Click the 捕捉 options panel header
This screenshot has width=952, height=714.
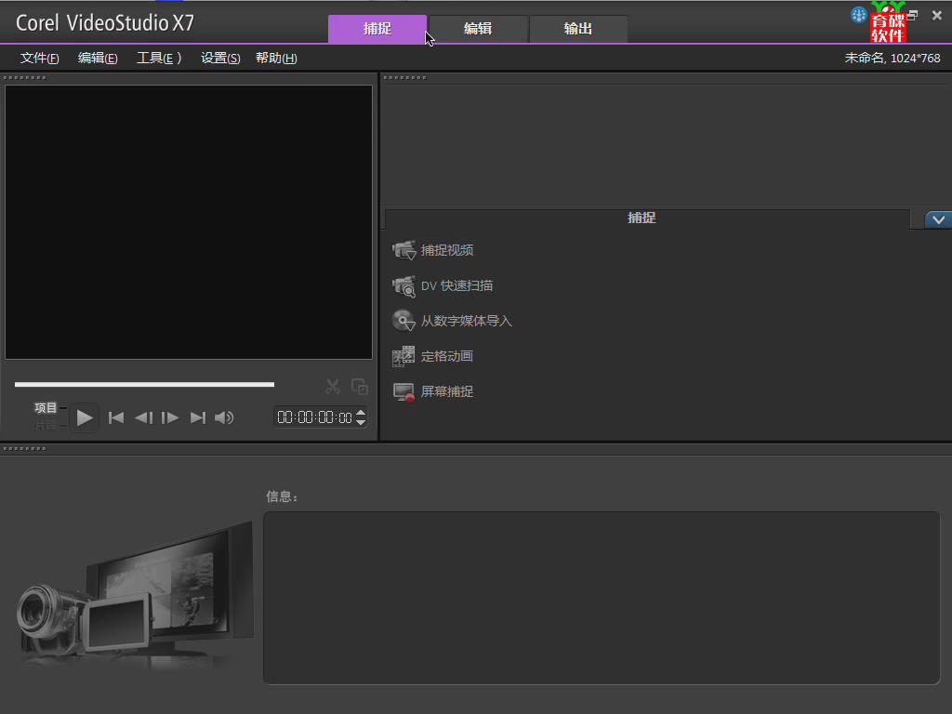coord(647,218)
